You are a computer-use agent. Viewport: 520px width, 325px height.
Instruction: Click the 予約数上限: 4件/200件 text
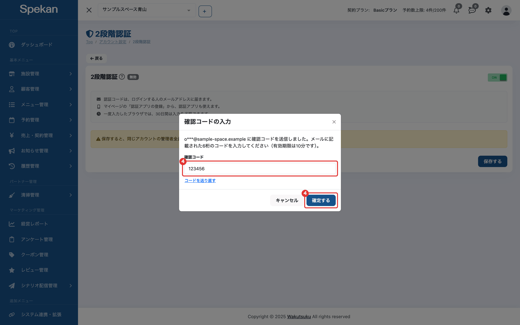[x=424, y=10]
